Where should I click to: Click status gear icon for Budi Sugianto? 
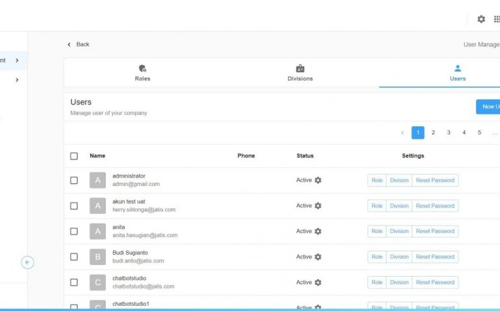tap(318, 257)
